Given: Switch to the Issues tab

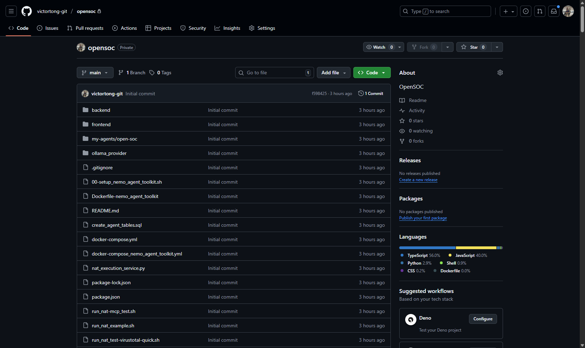Looking at the screenshot, I should tap(48, 28).
